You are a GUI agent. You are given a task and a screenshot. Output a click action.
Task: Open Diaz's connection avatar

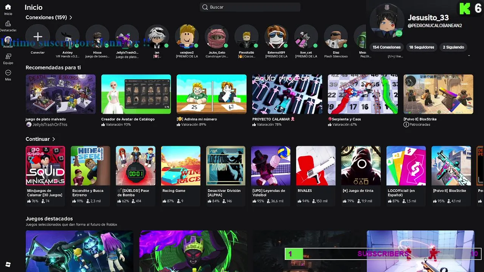point(336,37)
